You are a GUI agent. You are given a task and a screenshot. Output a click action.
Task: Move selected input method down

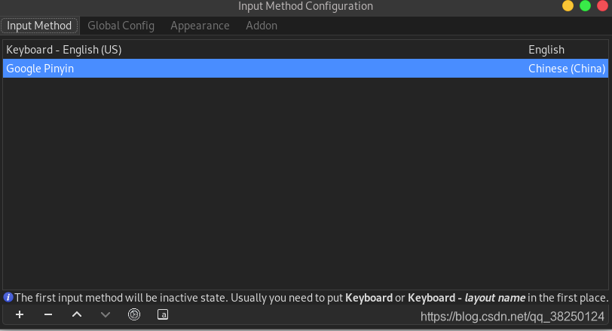tap(106, 314)
